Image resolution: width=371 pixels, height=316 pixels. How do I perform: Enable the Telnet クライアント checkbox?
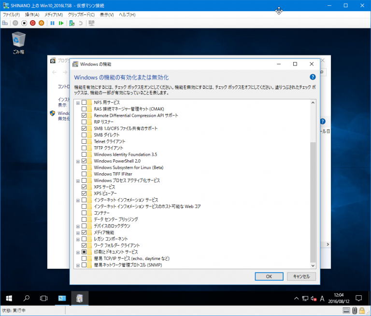pos(84,141)
